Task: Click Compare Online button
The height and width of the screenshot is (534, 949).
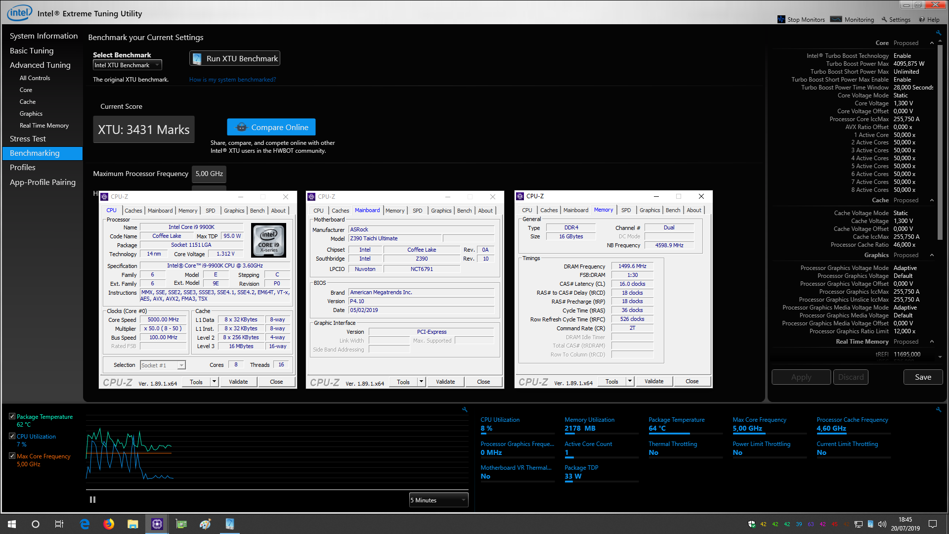Action: point(271,127)
